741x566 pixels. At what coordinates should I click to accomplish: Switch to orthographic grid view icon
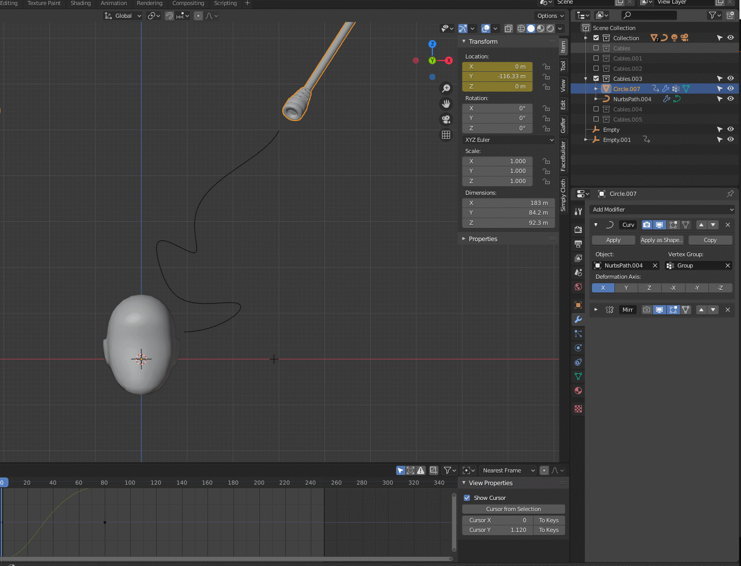[x=446, y=135]
